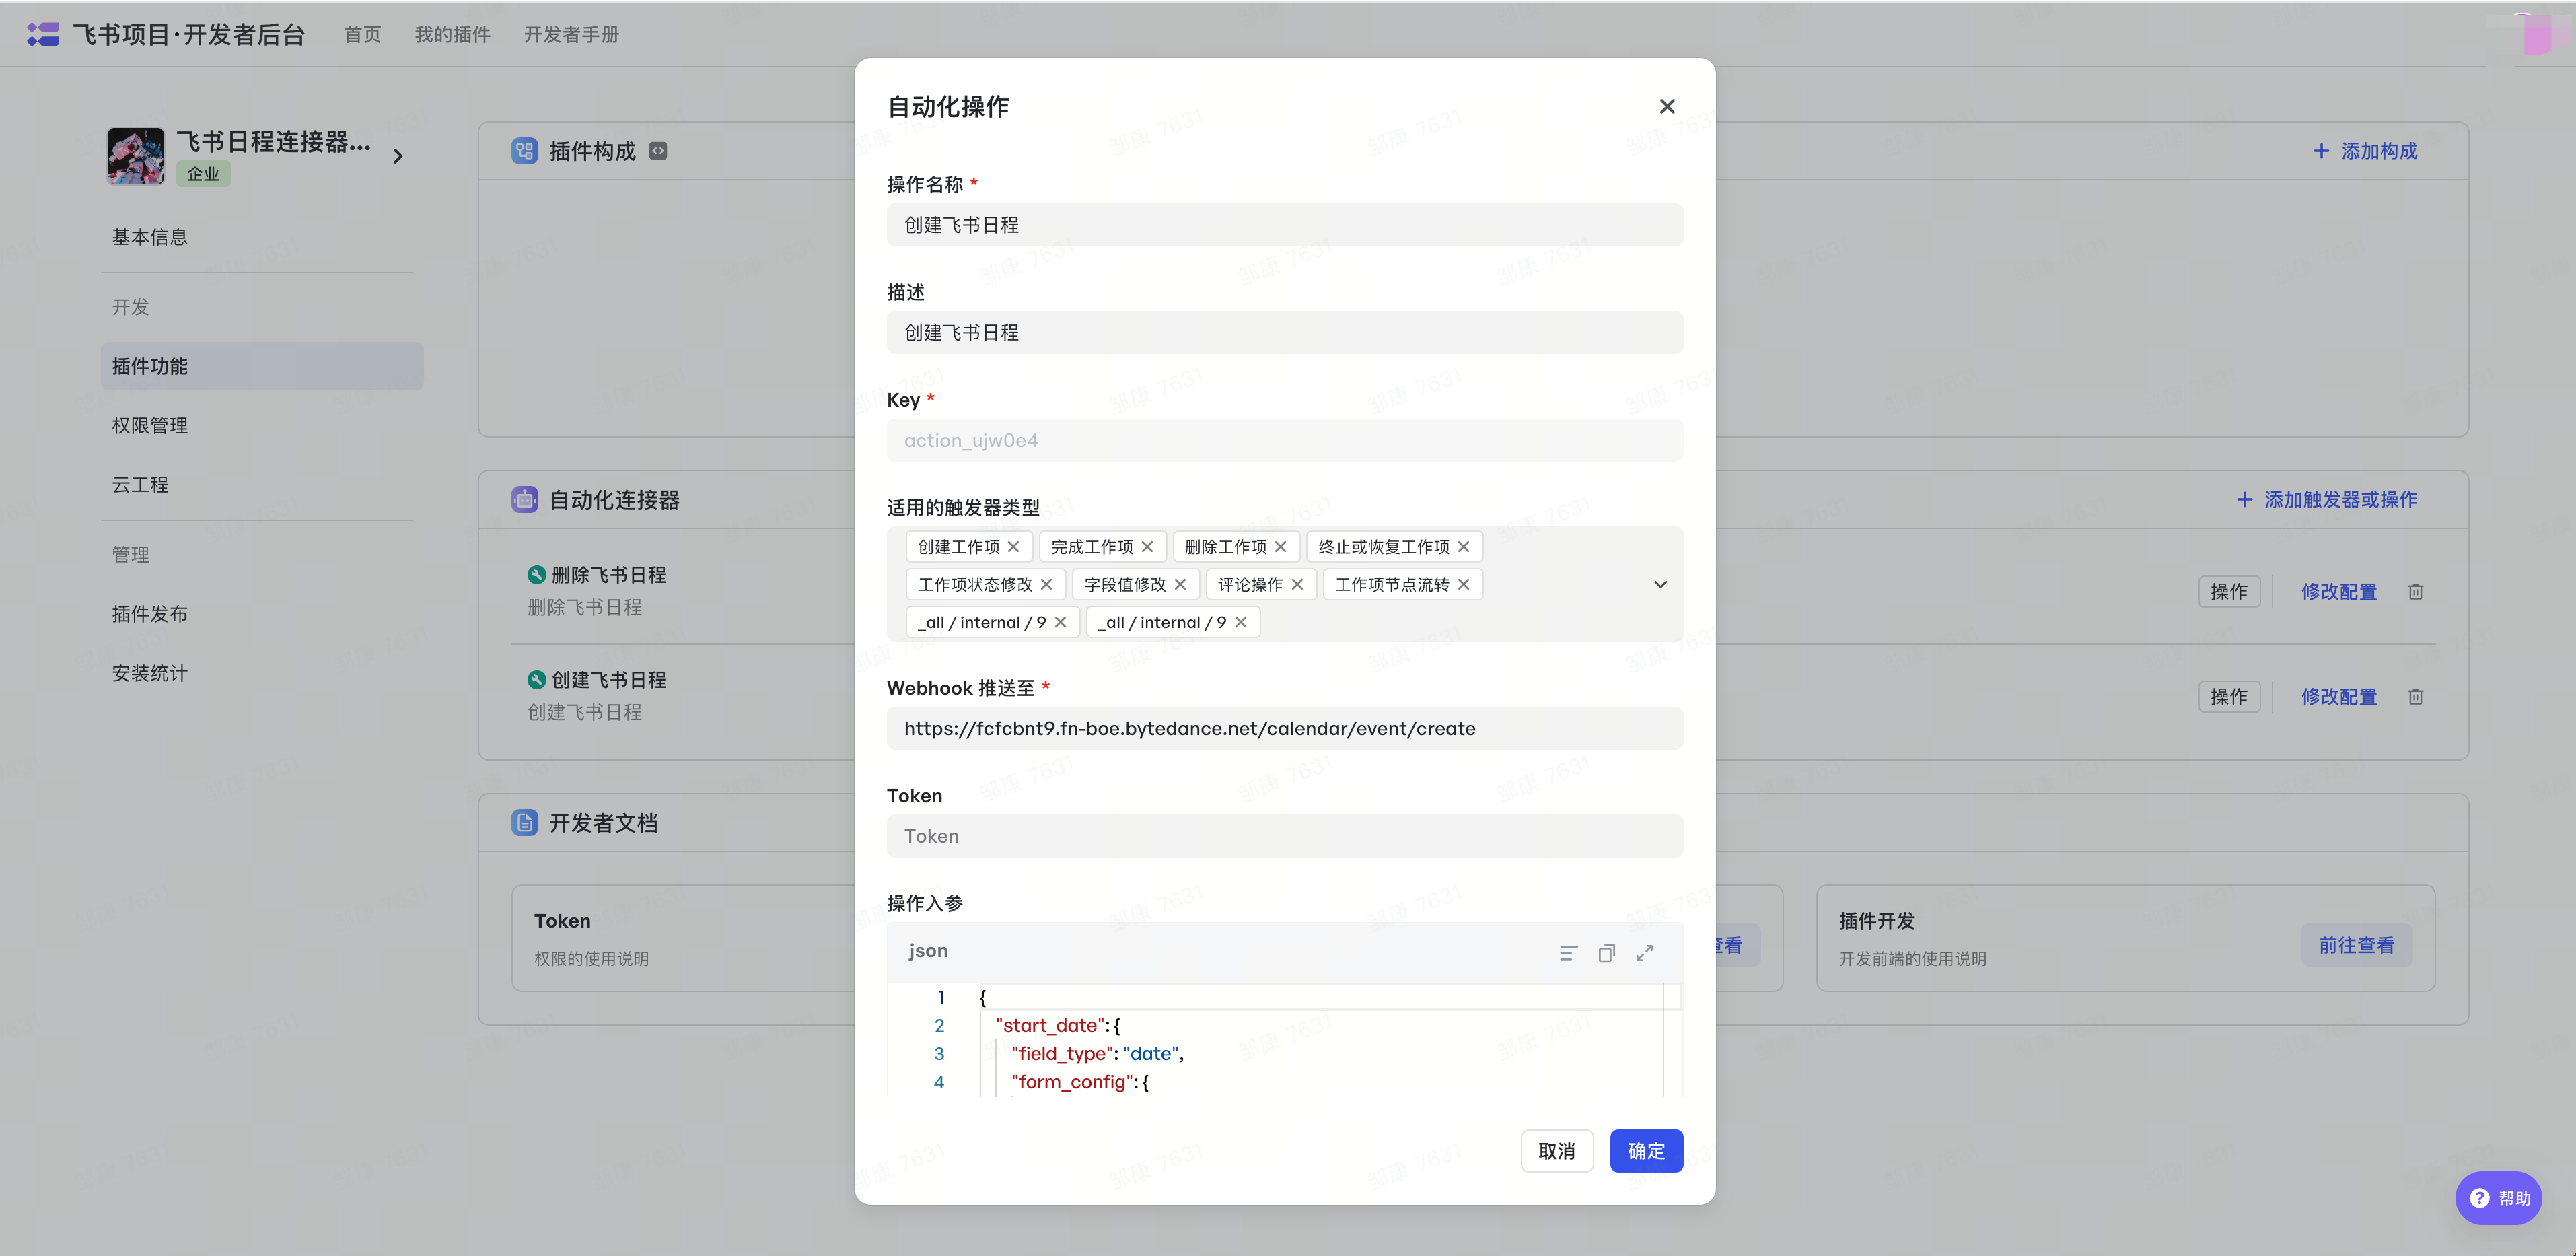Click the 创建飞书日程 connector status icon
This screenshot has height=1256, width=2576.
pyautogui.click(x=537, y=680)
